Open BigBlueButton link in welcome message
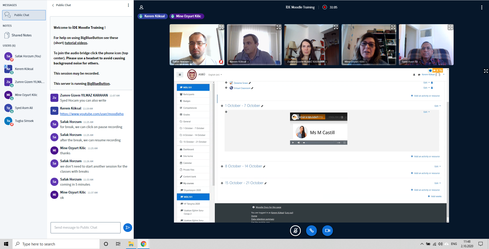489x249 pixels. pos(98,84)
